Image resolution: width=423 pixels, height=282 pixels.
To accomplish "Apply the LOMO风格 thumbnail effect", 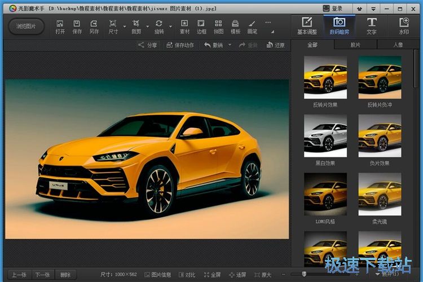I will (x=325, y=194).
